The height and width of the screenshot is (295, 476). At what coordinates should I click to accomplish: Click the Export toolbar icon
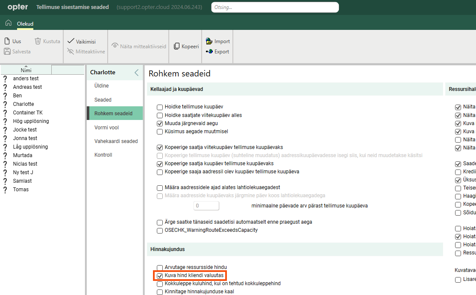(x=209, y=52)
